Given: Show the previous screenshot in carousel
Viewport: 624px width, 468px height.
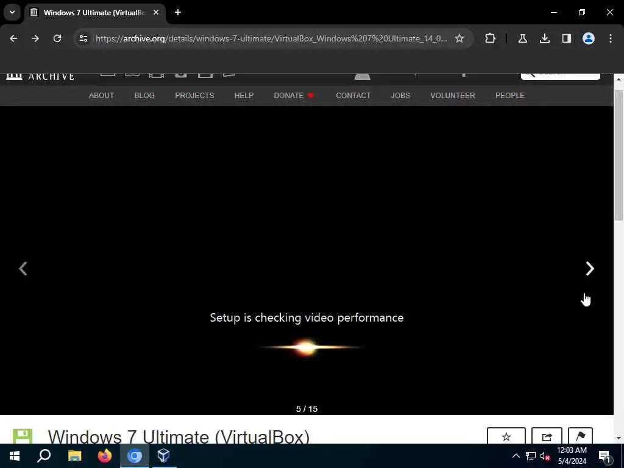Looking at the screenshot, I should [x=23, y=269].
